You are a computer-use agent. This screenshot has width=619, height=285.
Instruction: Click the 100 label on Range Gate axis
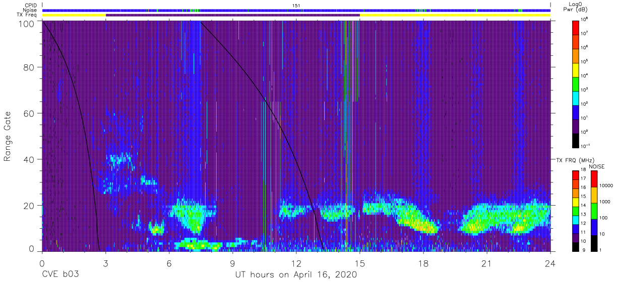coord(27,24)
